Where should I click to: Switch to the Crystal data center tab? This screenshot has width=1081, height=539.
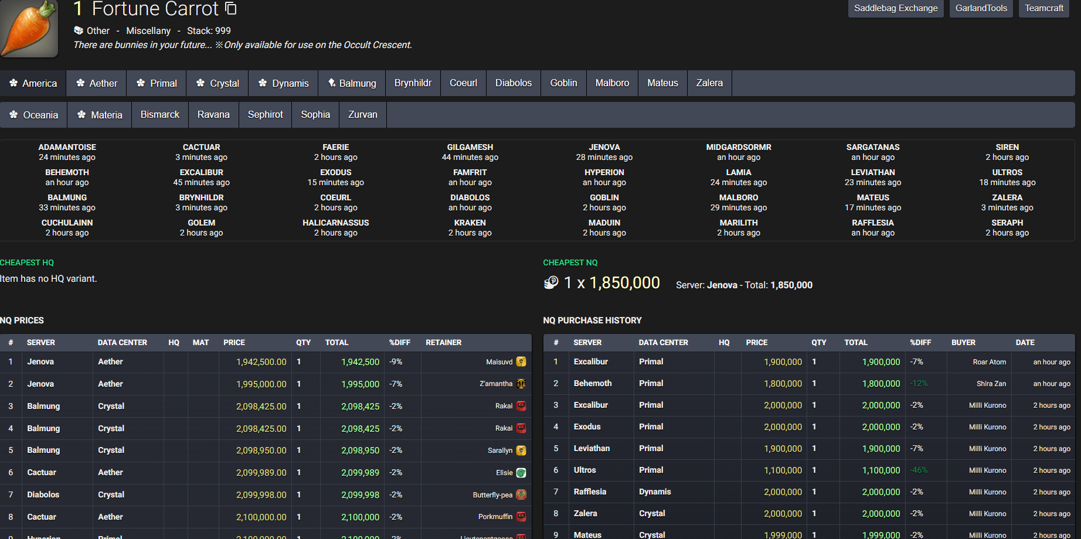click(x=217, y=83)
